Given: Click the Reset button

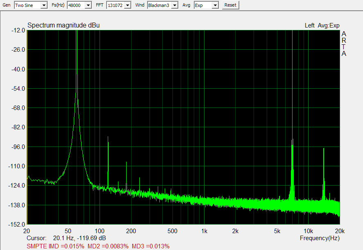Looking at the screenshot, I should (230, 5).
